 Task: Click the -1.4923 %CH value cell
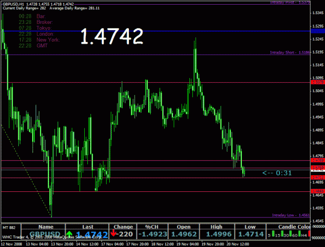pos(153,234)
